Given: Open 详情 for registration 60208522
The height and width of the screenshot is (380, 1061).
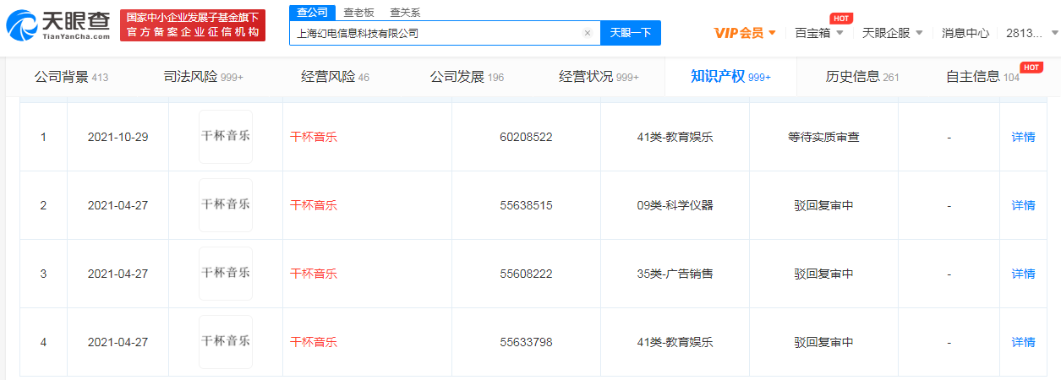Looking at the screenshot, I should (1023, 137).
